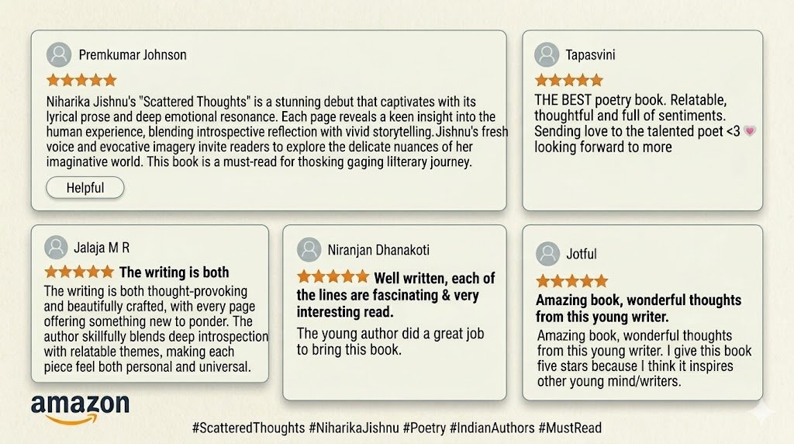Click Premkumar Johnson's profile avatar
This screenshot has height=444, width=794.
[x=59, y=55]
